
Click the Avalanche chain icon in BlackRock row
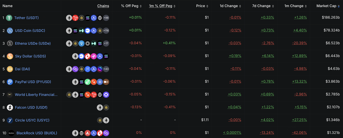(x=88, y=133)
